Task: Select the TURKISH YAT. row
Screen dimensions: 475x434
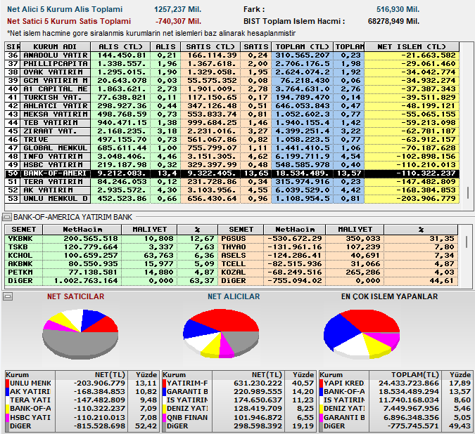Action: (x=232, y=98)
